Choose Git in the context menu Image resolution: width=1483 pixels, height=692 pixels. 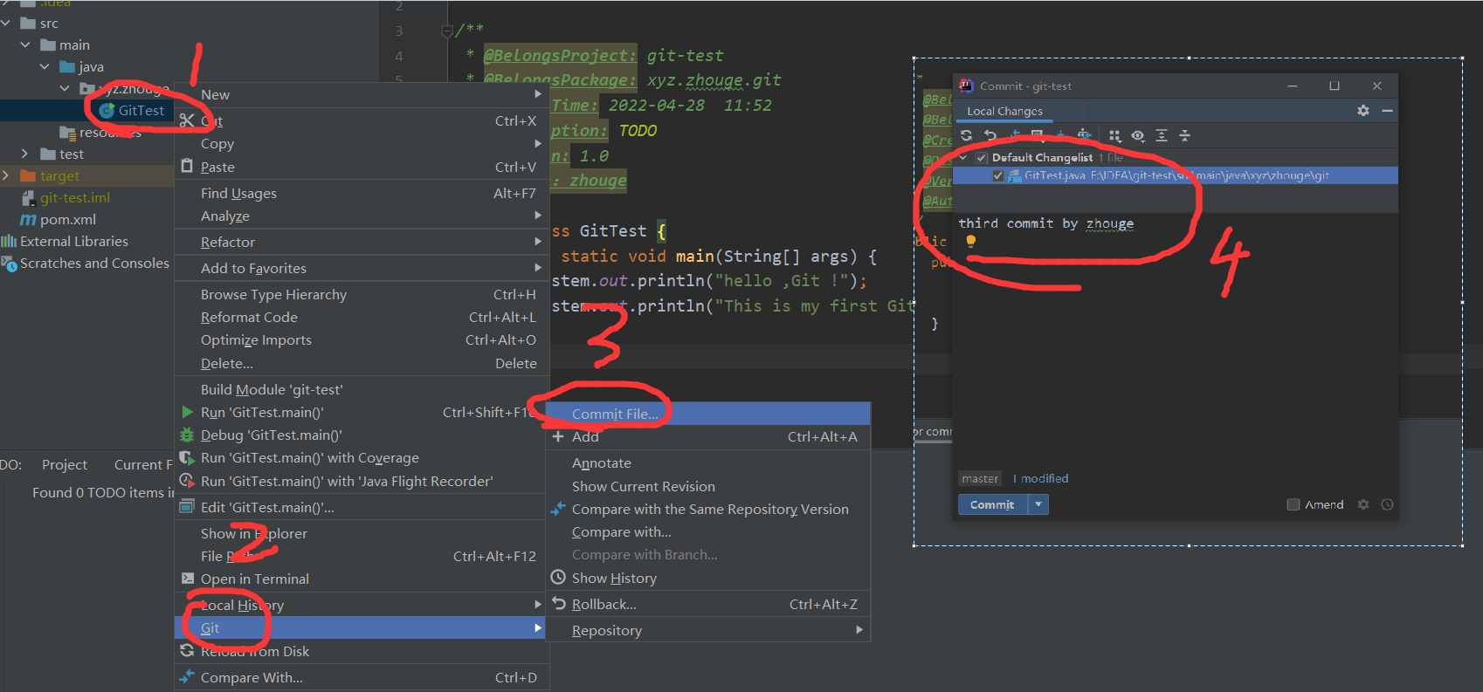click(362, 628)
